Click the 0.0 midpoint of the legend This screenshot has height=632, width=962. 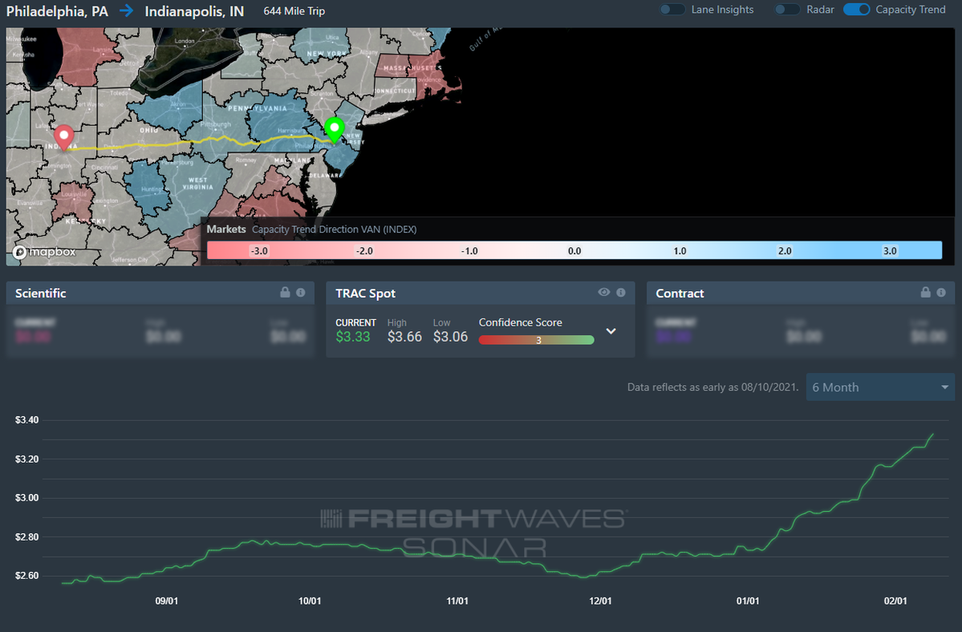point(574,251)
